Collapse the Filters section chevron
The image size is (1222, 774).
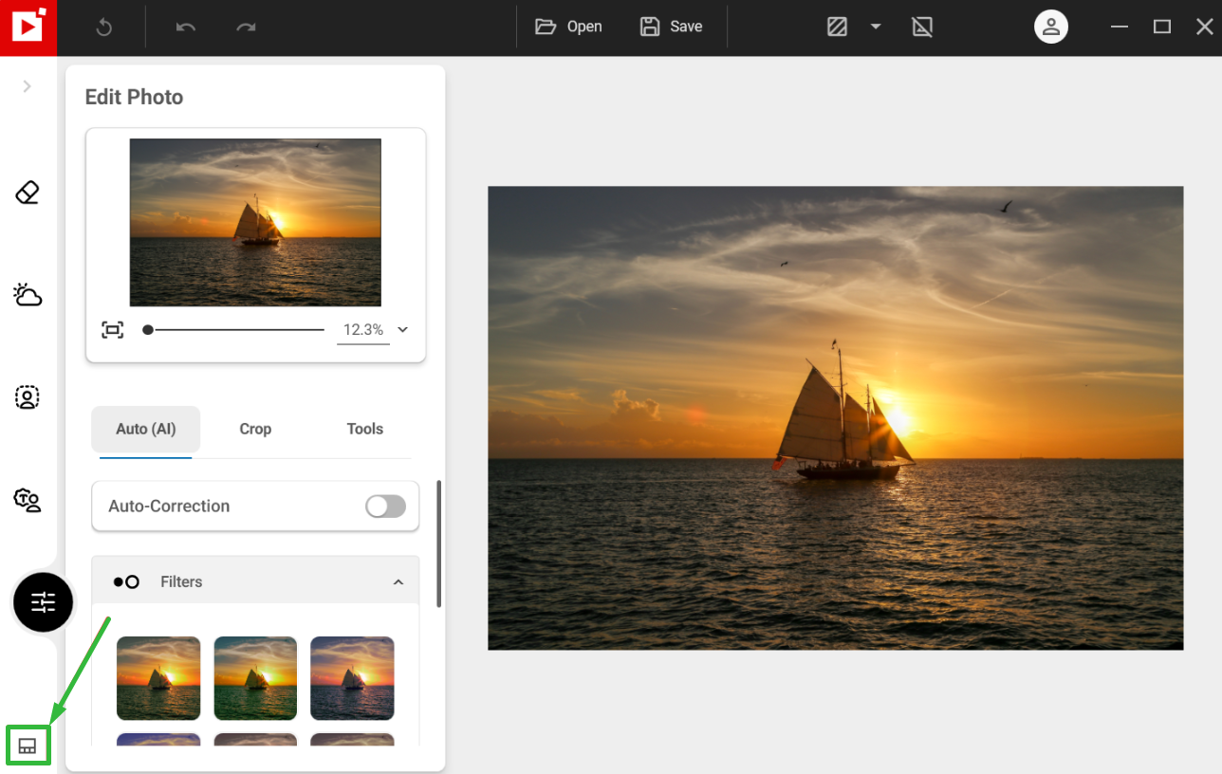tap(398, 582)
